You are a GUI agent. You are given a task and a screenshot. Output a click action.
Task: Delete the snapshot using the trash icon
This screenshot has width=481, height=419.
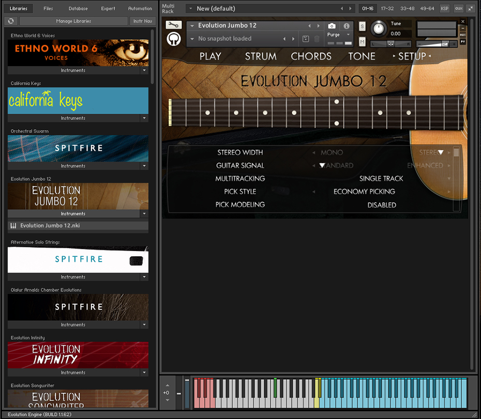click(317, 39)
